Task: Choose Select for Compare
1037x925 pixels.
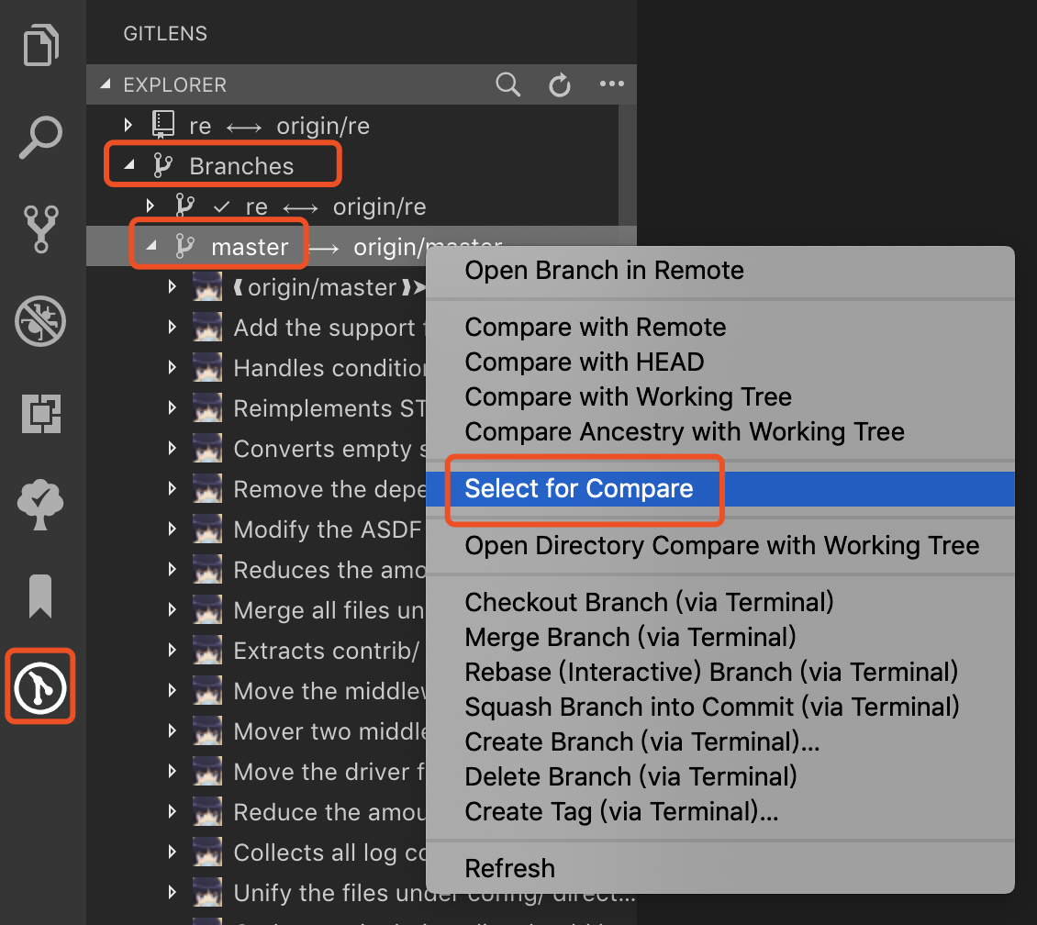Action: click(x=720, y=488)
